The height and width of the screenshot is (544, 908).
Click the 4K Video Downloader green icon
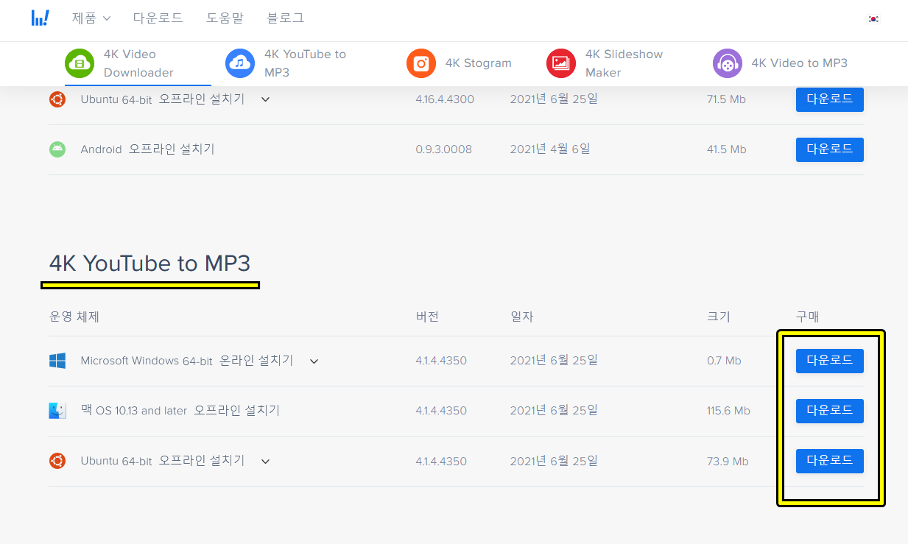pyautogui.click(x=80, y=63)
